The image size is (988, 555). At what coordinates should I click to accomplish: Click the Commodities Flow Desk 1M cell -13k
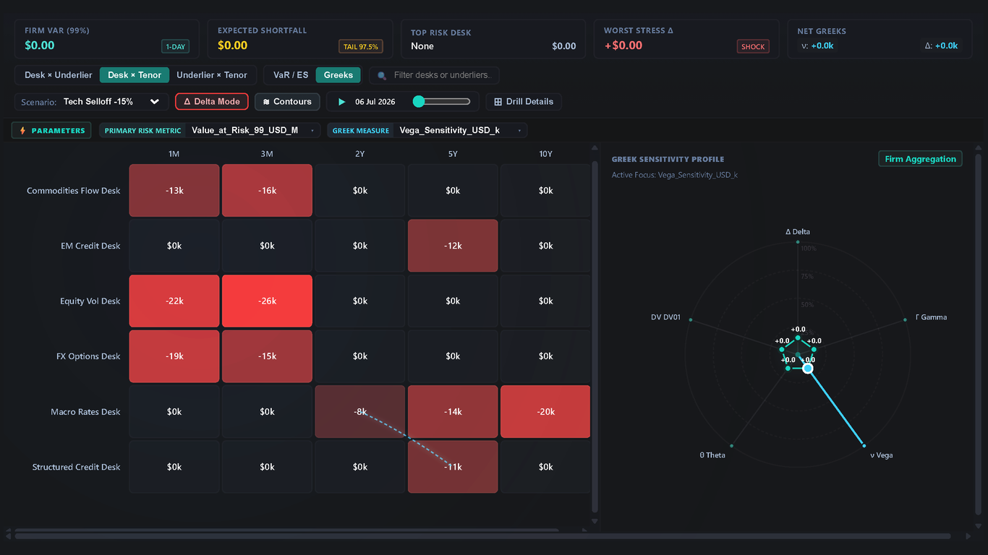(x=174, y=191)
